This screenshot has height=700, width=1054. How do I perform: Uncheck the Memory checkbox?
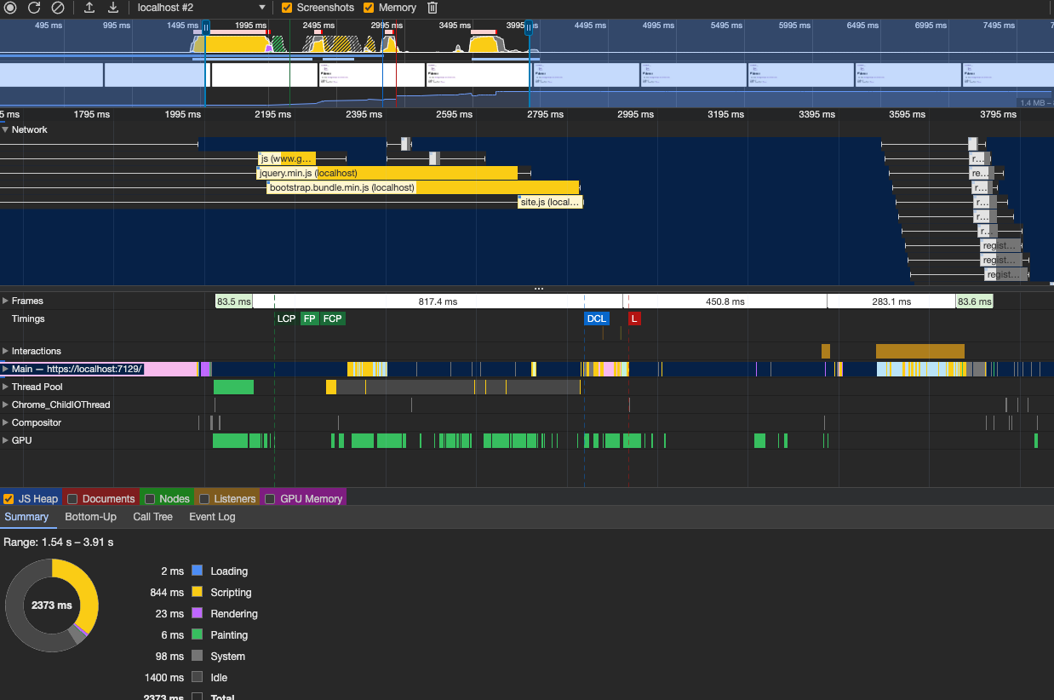369,8
